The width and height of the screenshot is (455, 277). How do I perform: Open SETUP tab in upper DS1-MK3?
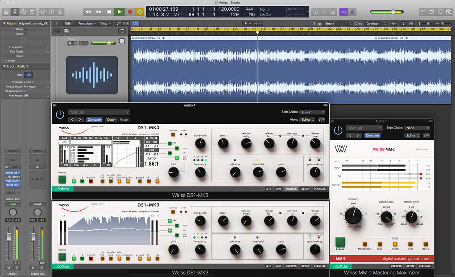(305, 189)
